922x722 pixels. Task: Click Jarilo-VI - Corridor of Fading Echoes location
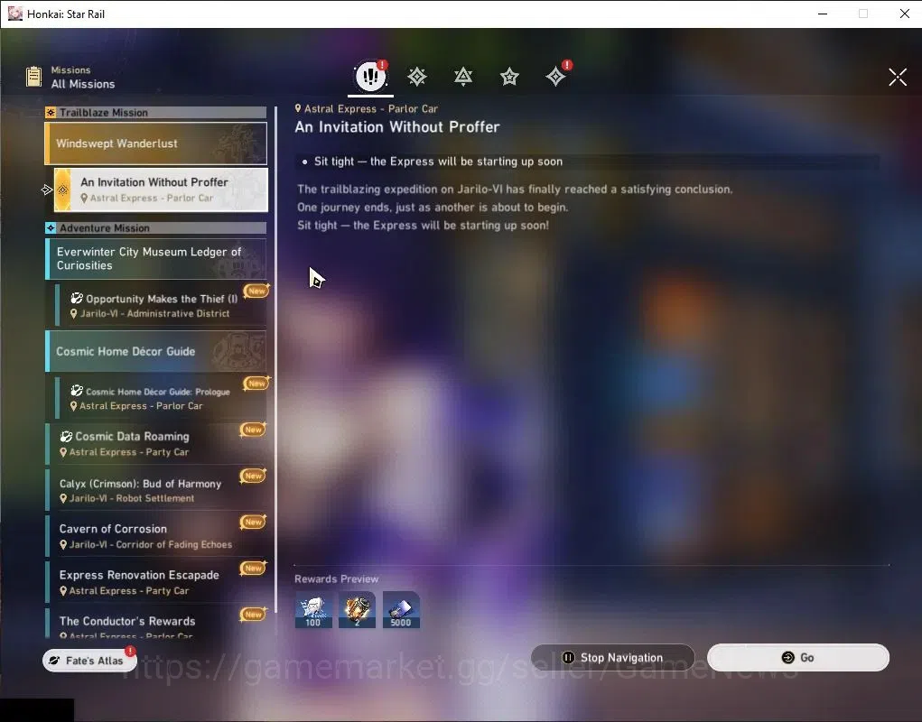click(151, 544)
